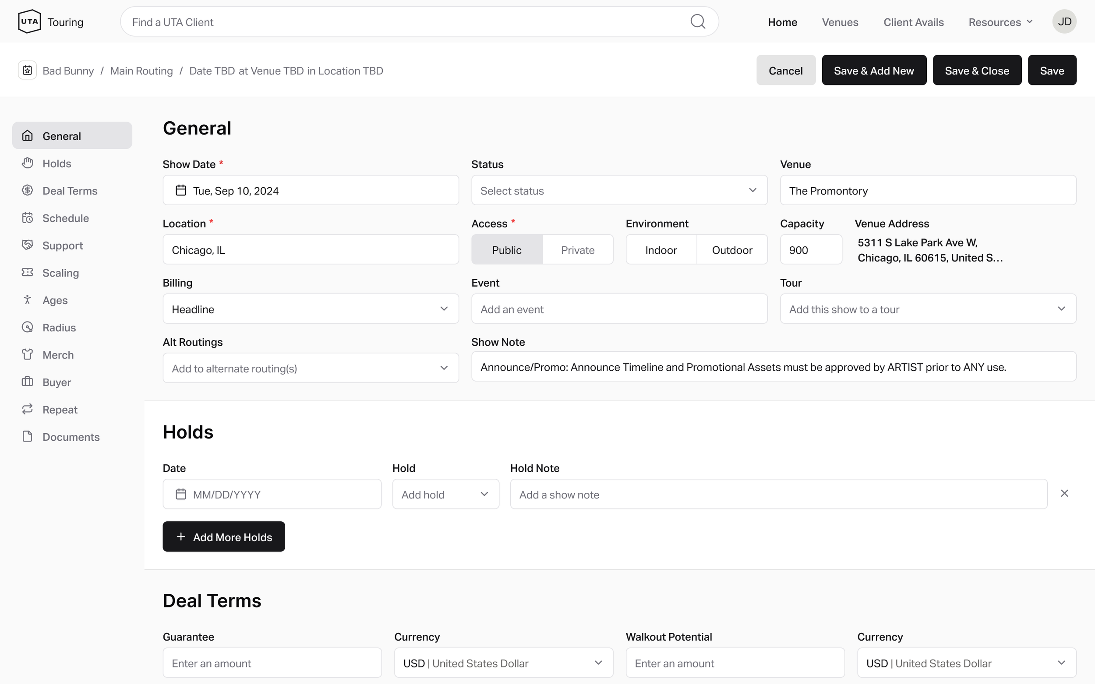Open the Holds section in sidebar
Screen dimensions: 1095x684
pyautogui.click(x=27, y=163)
